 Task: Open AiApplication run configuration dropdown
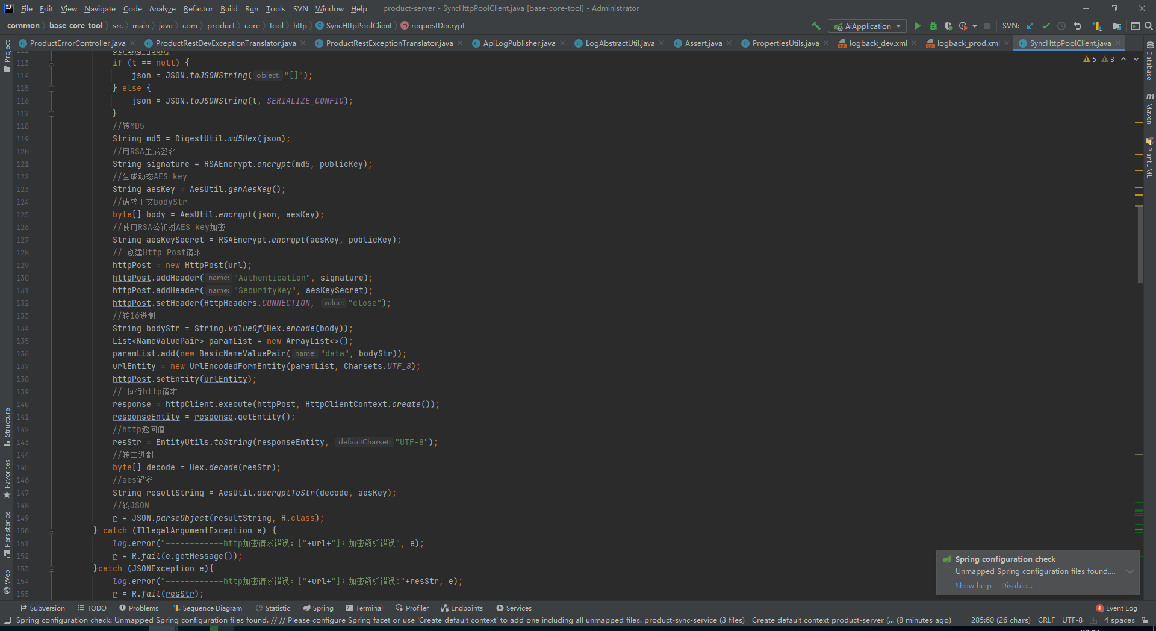868,26
